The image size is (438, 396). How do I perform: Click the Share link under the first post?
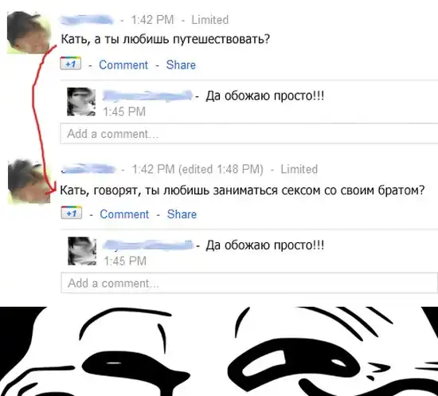point(181,65)
